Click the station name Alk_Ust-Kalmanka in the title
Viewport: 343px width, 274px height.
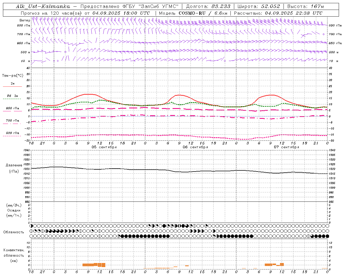click(43, 6)
